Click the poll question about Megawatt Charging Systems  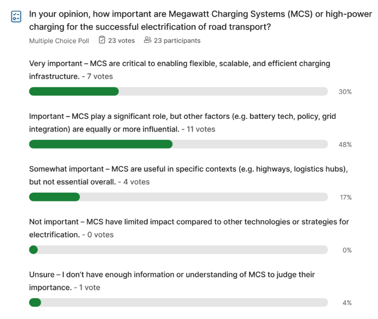pos(200,20)
